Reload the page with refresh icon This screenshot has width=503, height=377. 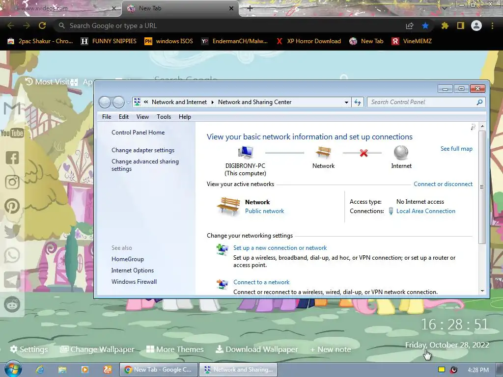pos(42,26)
